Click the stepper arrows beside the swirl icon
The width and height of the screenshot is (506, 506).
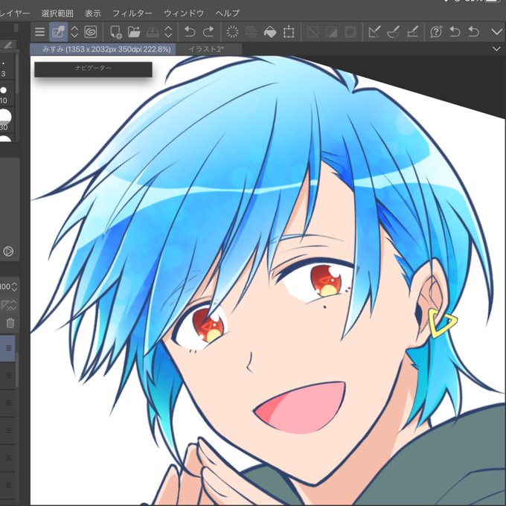[x=74, y=31]
